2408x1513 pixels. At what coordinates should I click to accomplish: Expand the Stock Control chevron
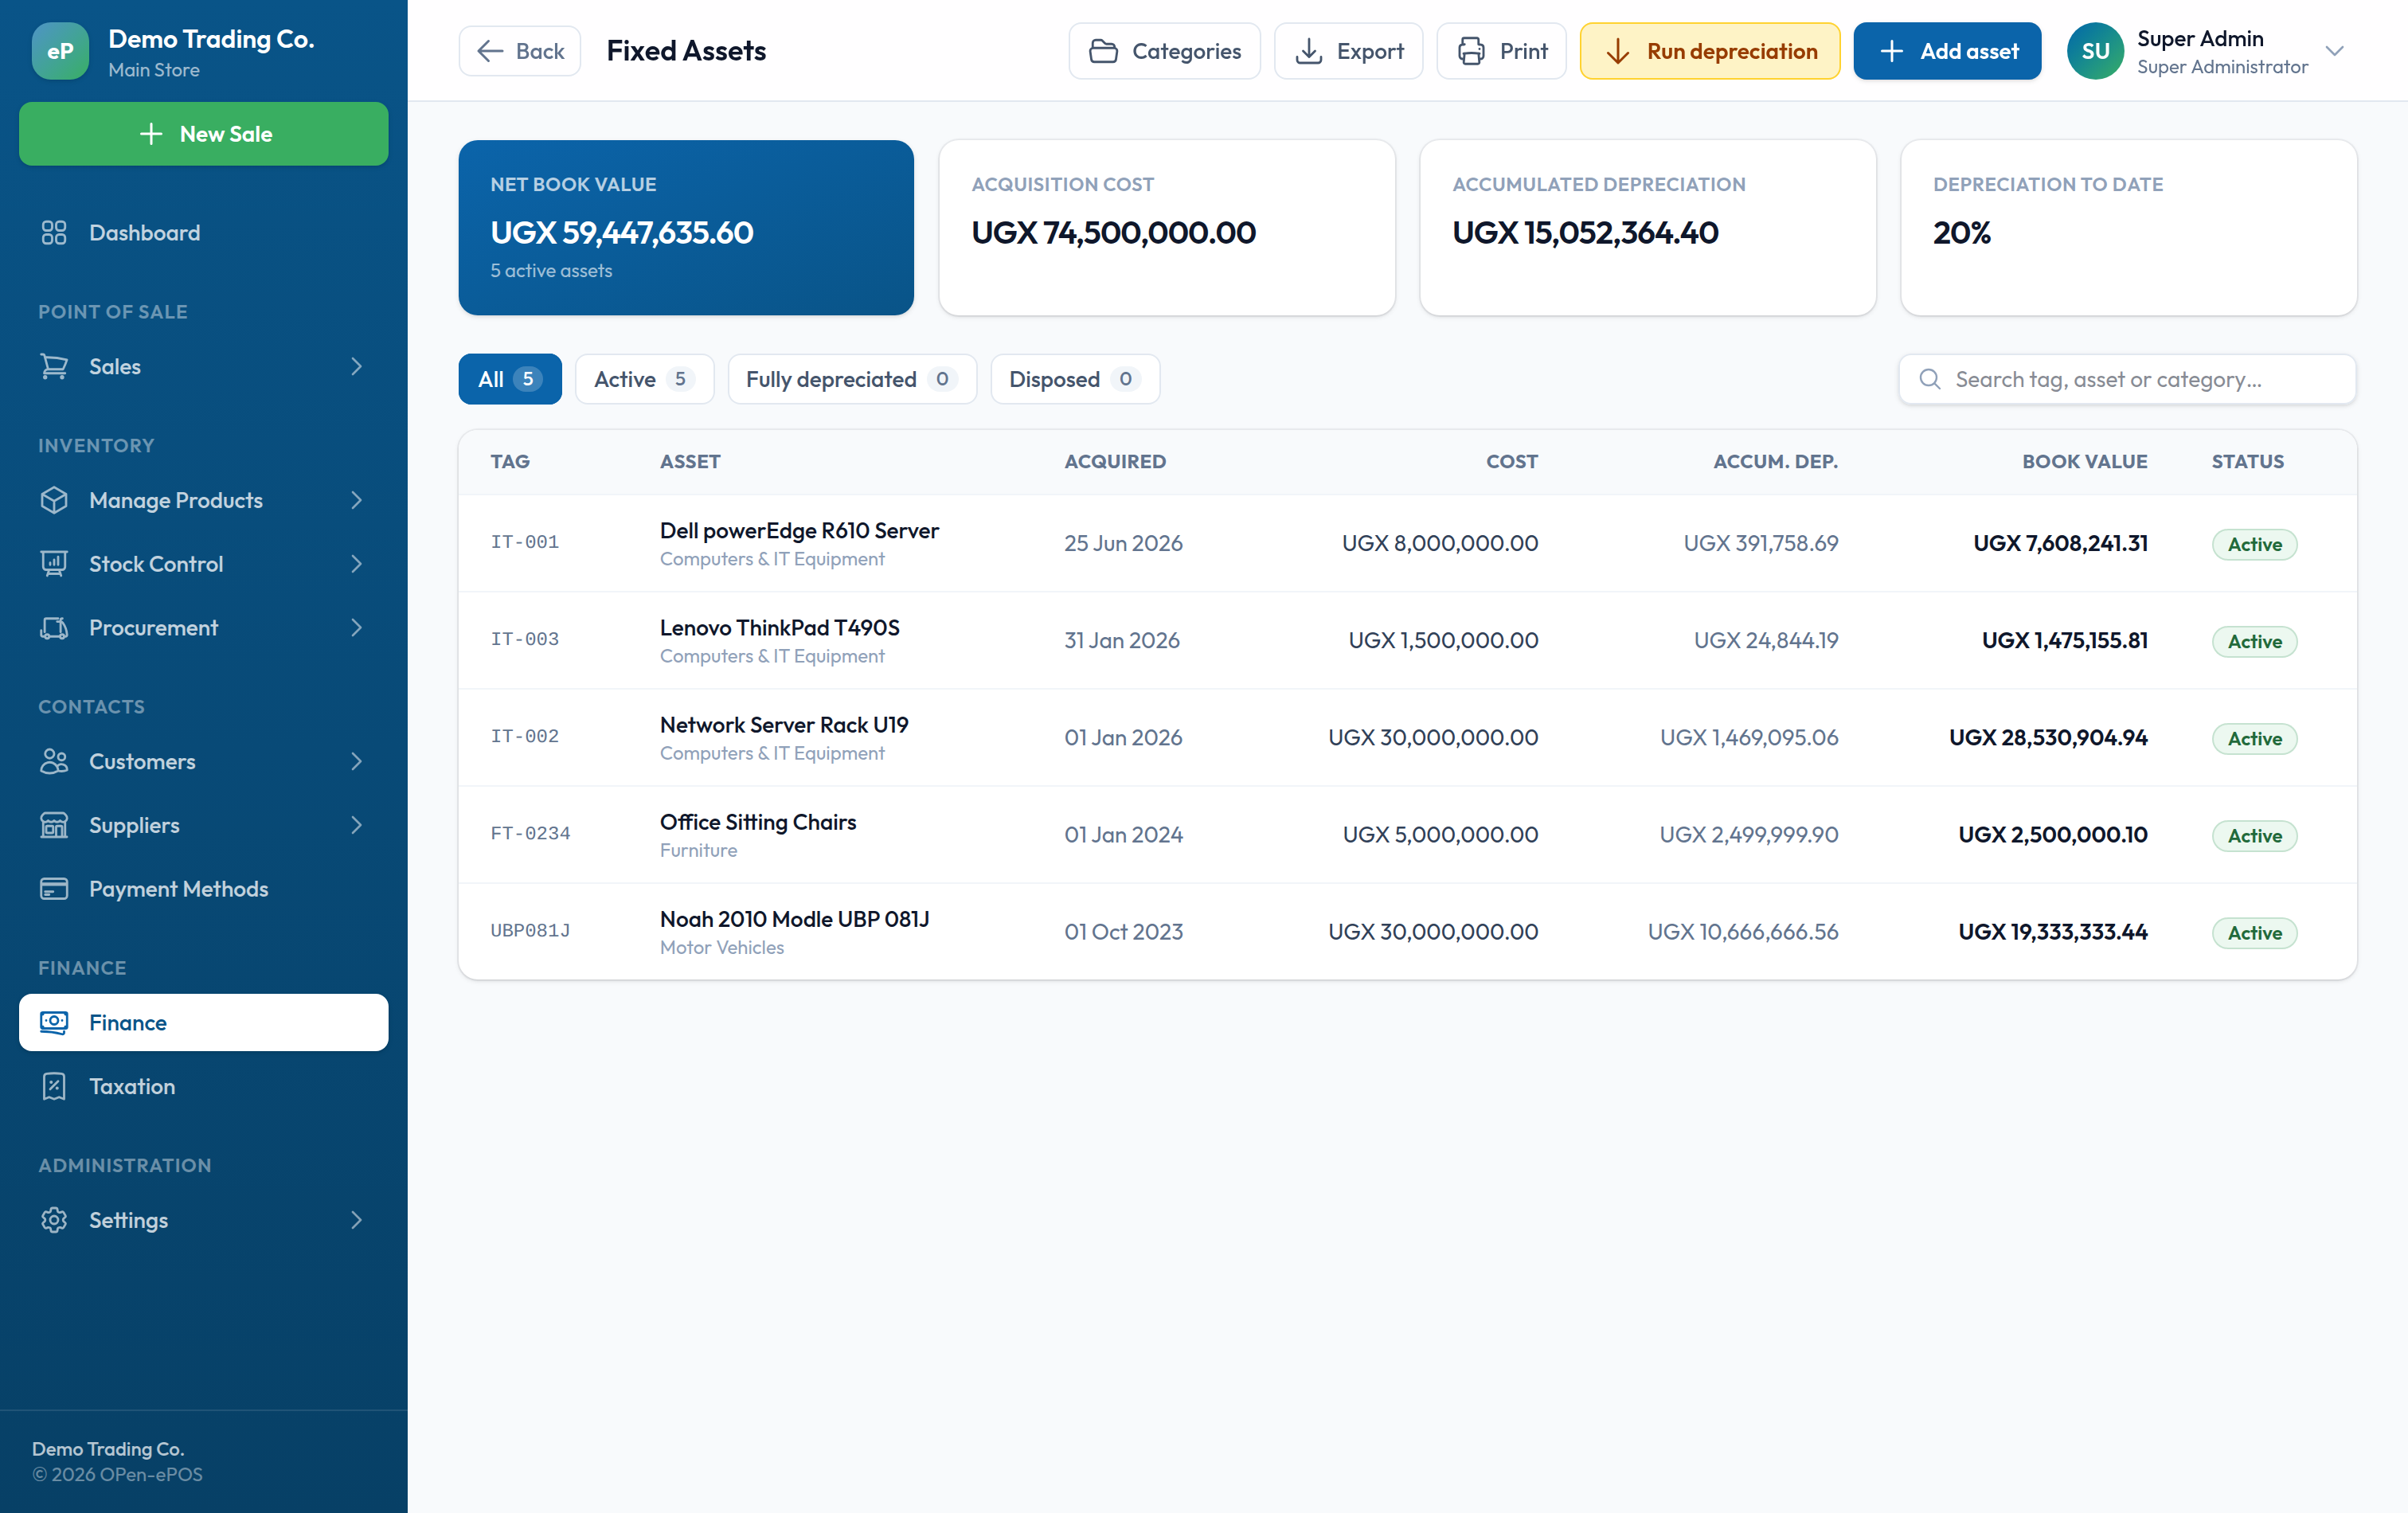tap(356, 564)
